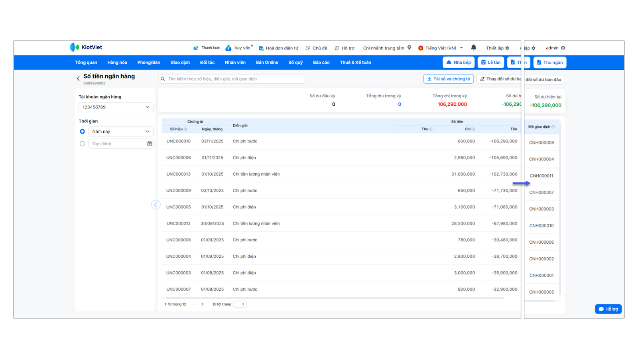This screenshot has width=638, height=359.
Task: Select the Năm nay radio button
Action: click(x=82, y=132)
